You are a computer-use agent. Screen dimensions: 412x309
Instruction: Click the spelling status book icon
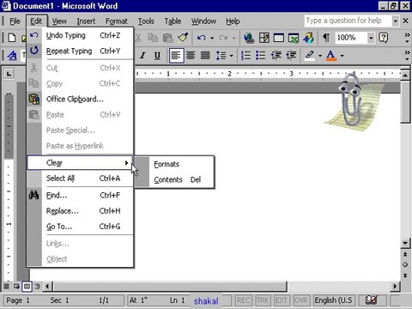pyautogui.click(x=372, y=300)
